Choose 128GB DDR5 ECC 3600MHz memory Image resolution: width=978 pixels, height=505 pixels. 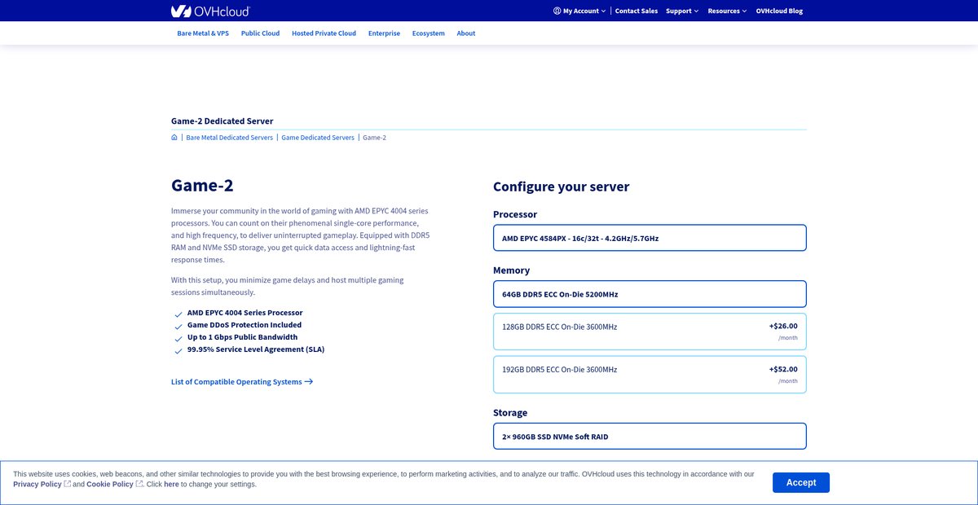(x=650, y=332)
